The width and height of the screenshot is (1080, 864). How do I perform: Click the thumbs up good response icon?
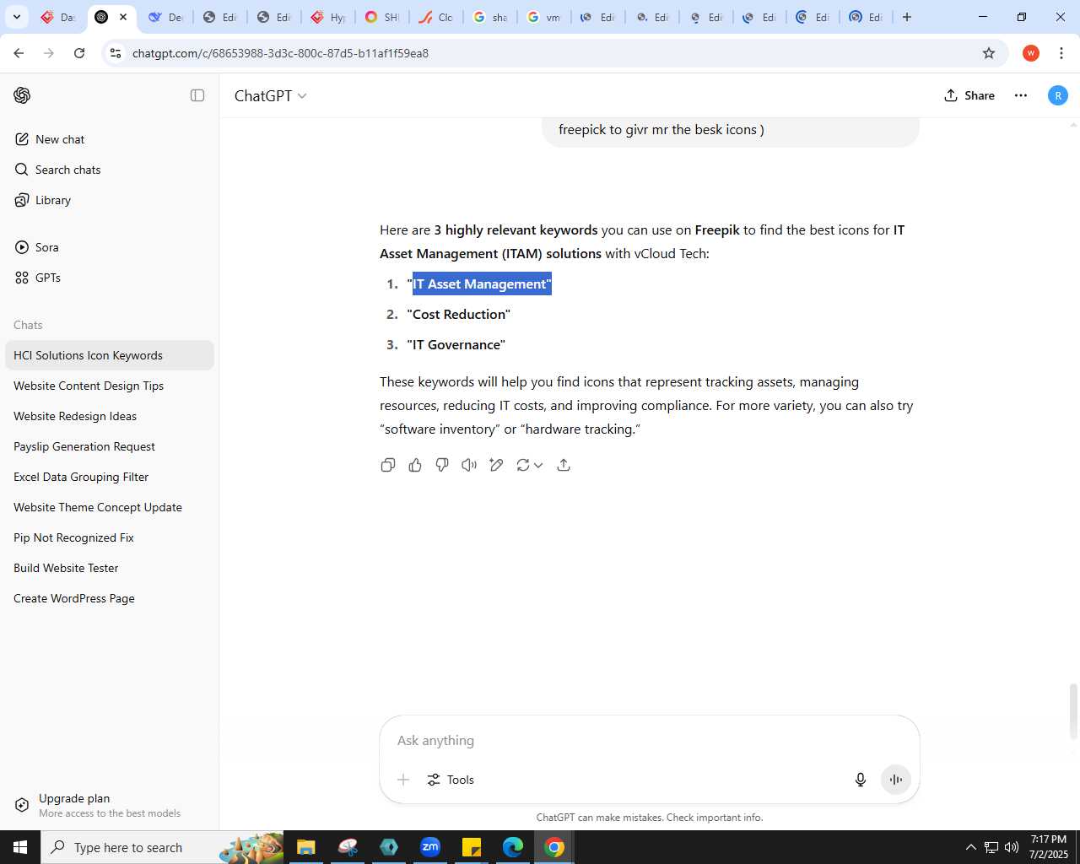coord(415,465)
